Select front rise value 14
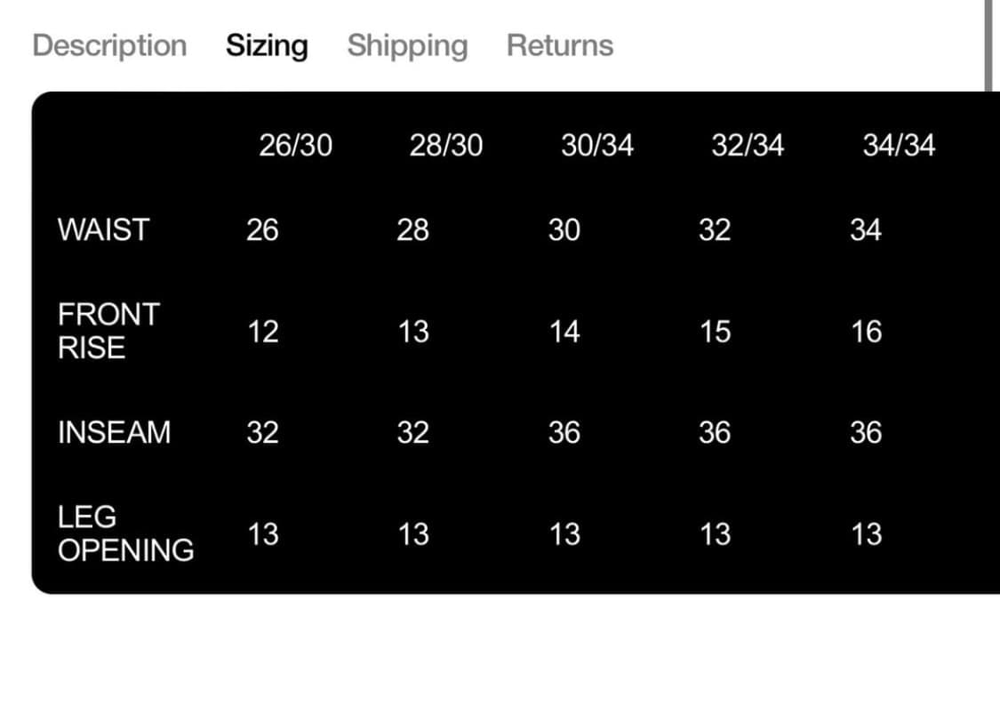1000x714 pixels. coord(564,332)
